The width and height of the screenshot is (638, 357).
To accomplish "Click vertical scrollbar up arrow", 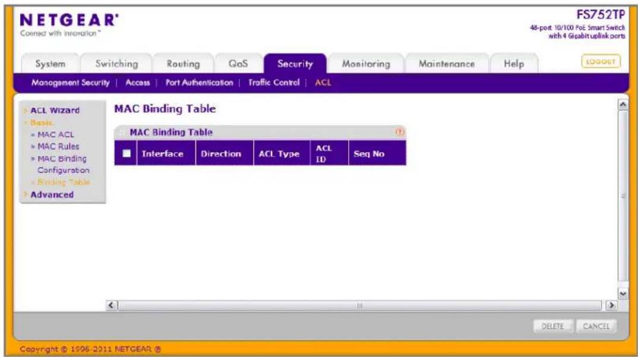I will pos(623,105).
